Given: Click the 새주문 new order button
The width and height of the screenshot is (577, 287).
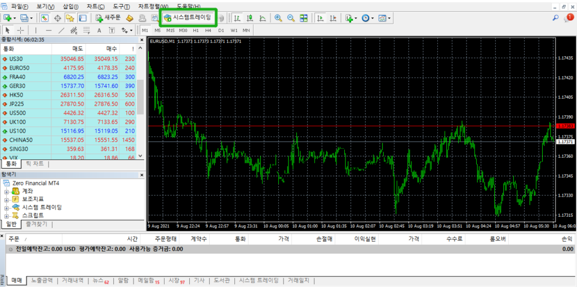Looking at the screenshot, I should [108, 17].
